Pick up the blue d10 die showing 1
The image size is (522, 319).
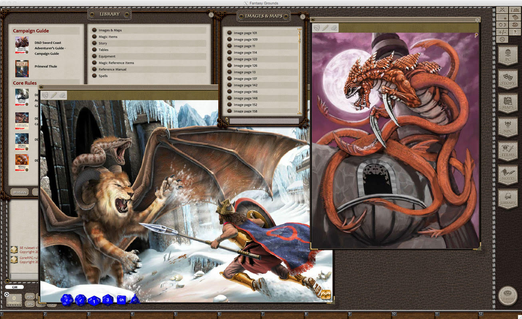coord(94,300)
